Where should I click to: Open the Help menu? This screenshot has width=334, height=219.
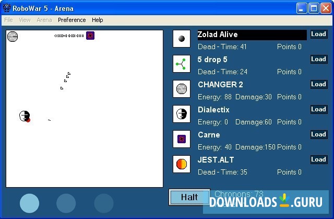(98, 20)
